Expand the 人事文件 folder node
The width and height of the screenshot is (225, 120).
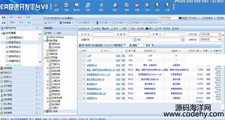point(47,81)
